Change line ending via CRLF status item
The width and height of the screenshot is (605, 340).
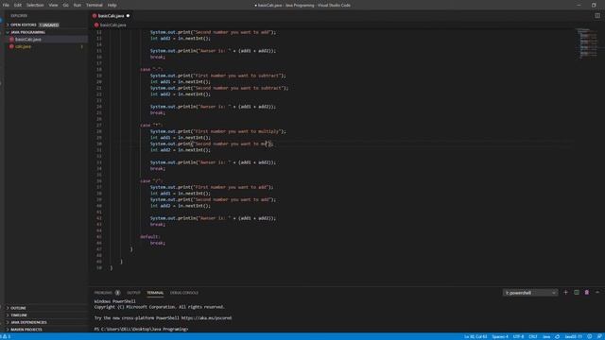[x=533, y=336]
